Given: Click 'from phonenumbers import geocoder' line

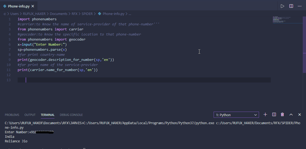Looking at the screenshot, I should (x=52, y=40).
